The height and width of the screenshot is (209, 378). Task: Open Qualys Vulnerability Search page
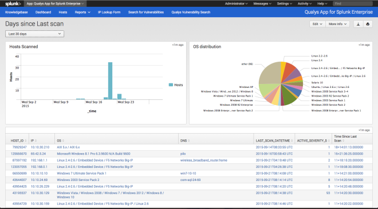pyautogui.click(x=191, y=12)
